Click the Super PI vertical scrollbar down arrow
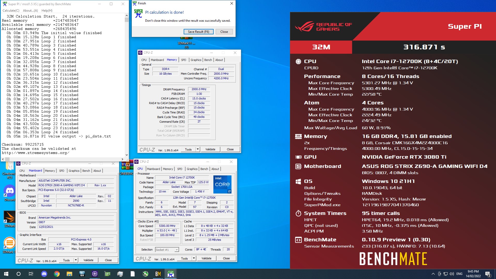The width and height of the screenshot is (496, 279). click(127, 155)
